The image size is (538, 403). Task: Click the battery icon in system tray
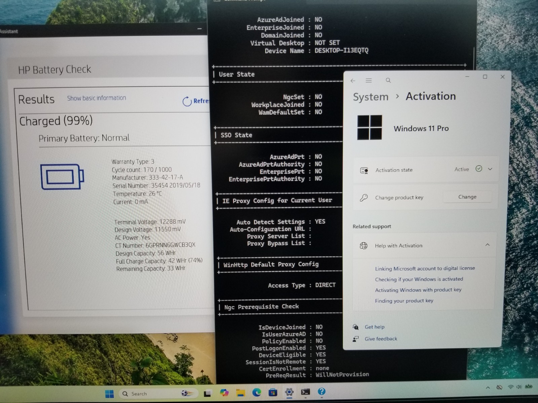point(529,386)
